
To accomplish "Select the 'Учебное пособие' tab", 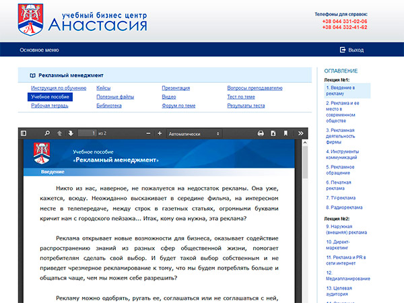I will tap(50, 97).
